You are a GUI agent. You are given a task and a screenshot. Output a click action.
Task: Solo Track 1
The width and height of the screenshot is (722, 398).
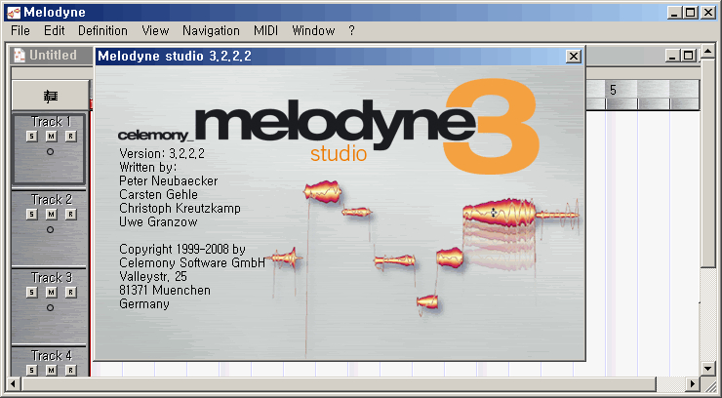31,137
